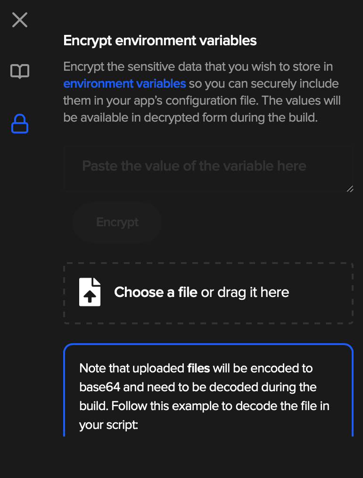Screen dimensions: 363x478
Task: Click the 'your script:' text in note
Action: tap(109, 425)
